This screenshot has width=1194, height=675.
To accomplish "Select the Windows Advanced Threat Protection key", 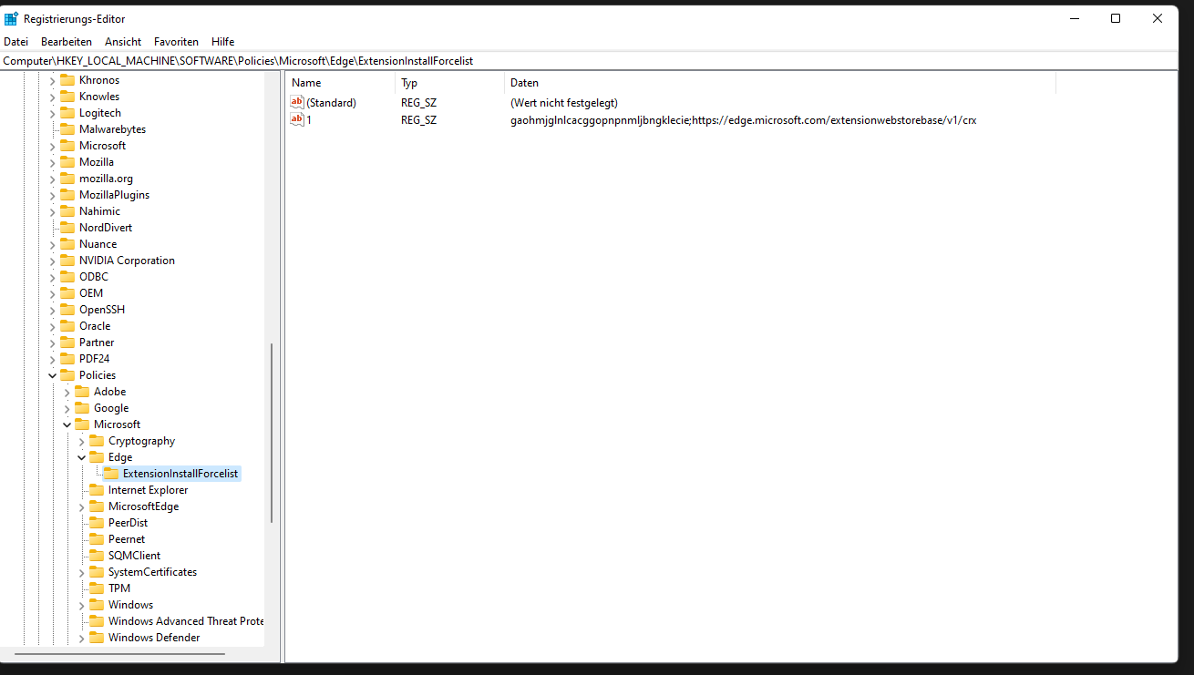I will tap(186, 621).
